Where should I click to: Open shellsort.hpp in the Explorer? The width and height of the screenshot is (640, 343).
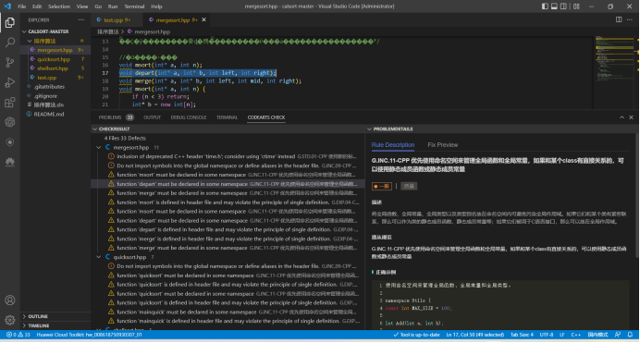(52, 68)
